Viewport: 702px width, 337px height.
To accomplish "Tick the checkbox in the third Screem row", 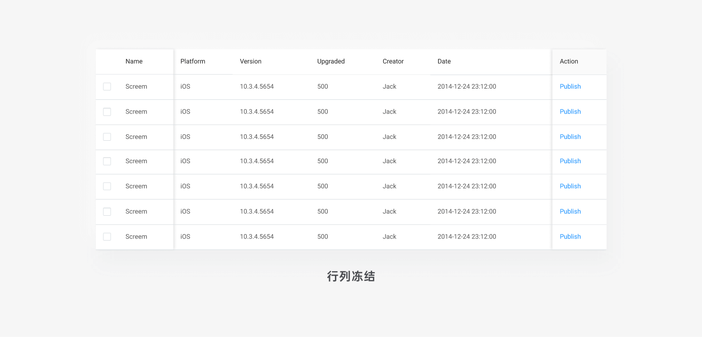I will pyautogui.click(x=107, y=137).
